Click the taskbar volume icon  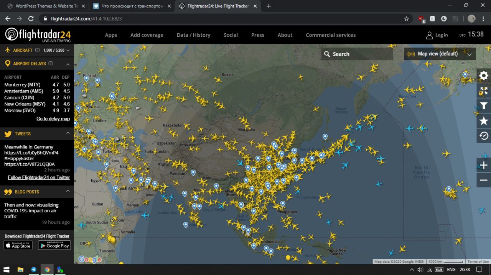coord(420,270)
